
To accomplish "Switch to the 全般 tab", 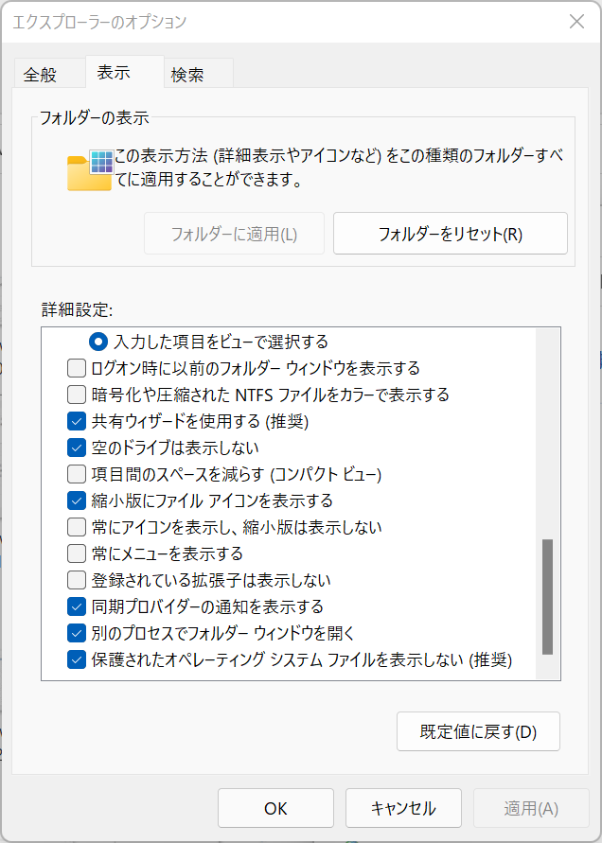I will pyautogui.click(x=40, y=74).
